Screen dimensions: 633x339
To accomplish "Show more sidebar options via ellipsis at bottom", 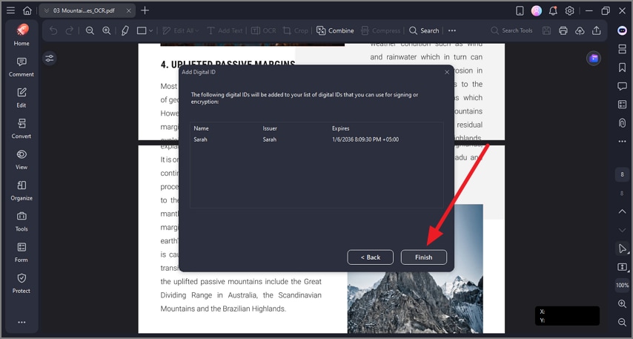I will coord(21,322).
